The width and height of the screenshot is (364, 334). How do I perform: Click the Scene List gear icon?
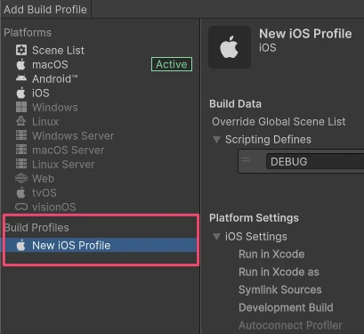pyautogui.click(x=21, y=50)
